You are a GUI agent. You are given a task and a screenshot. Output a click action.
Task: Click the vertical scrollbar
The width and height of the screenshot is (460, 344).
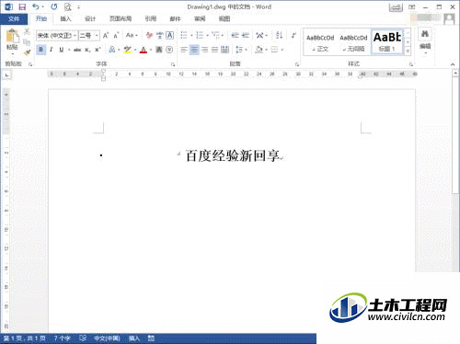(x=455, y=135)
